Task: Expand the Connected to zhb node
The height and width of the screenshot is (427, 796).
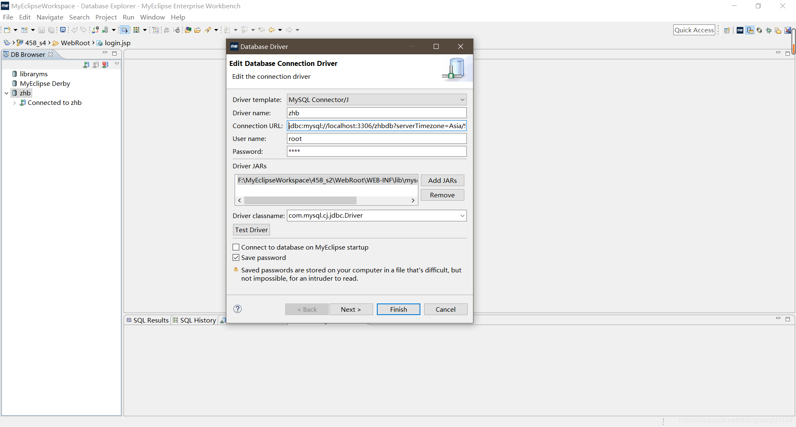Action: pyautogui.click(x=15, y=103)
